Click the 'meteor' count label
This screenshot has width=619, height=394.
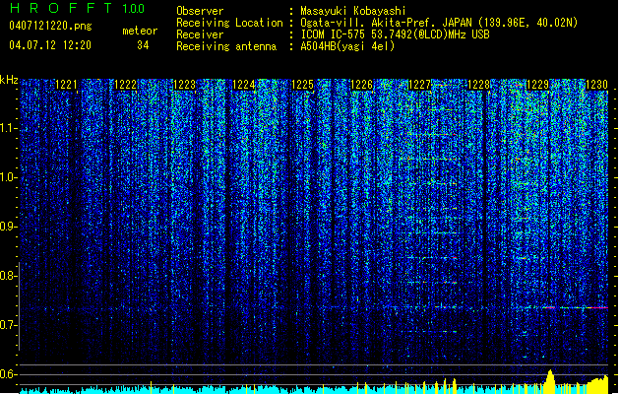click(x=140, y=31)
